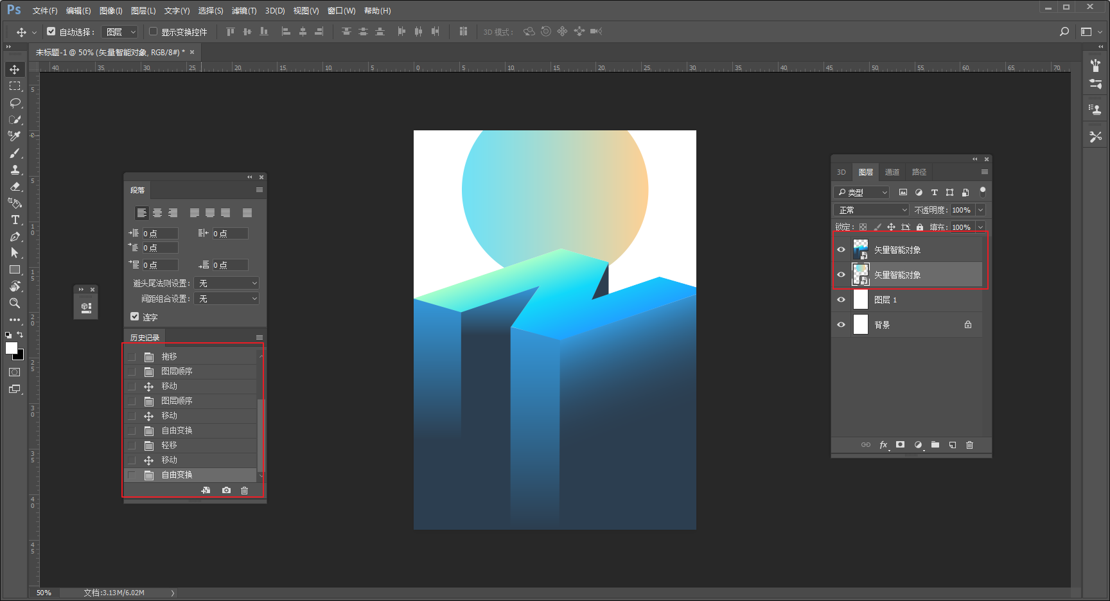1110x601 pixels.
Task: Enable the 显示变换控件 checkbox
Action: pos(154,31)
